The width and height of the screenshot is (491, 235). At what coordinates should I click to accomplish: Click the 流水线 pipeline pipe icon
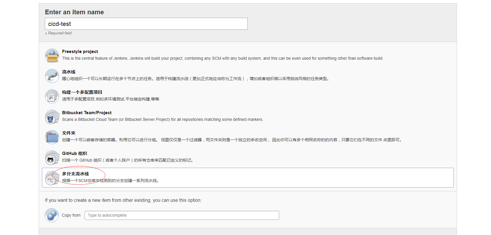coord(52,76)
